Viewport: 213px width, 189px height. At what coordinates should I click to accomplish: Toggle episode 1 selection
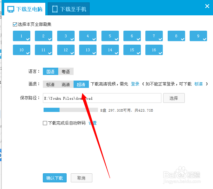[22, 36]
